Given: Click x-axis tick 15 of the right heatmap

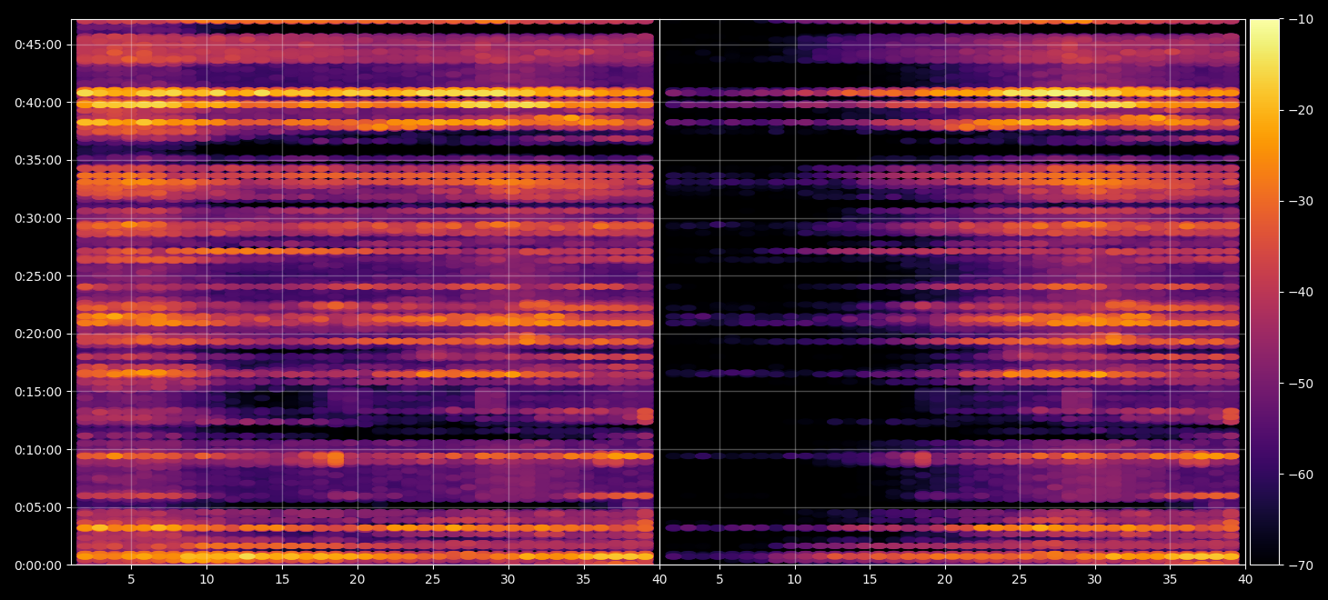Looking at the screenshot, I should pos(870,579).
